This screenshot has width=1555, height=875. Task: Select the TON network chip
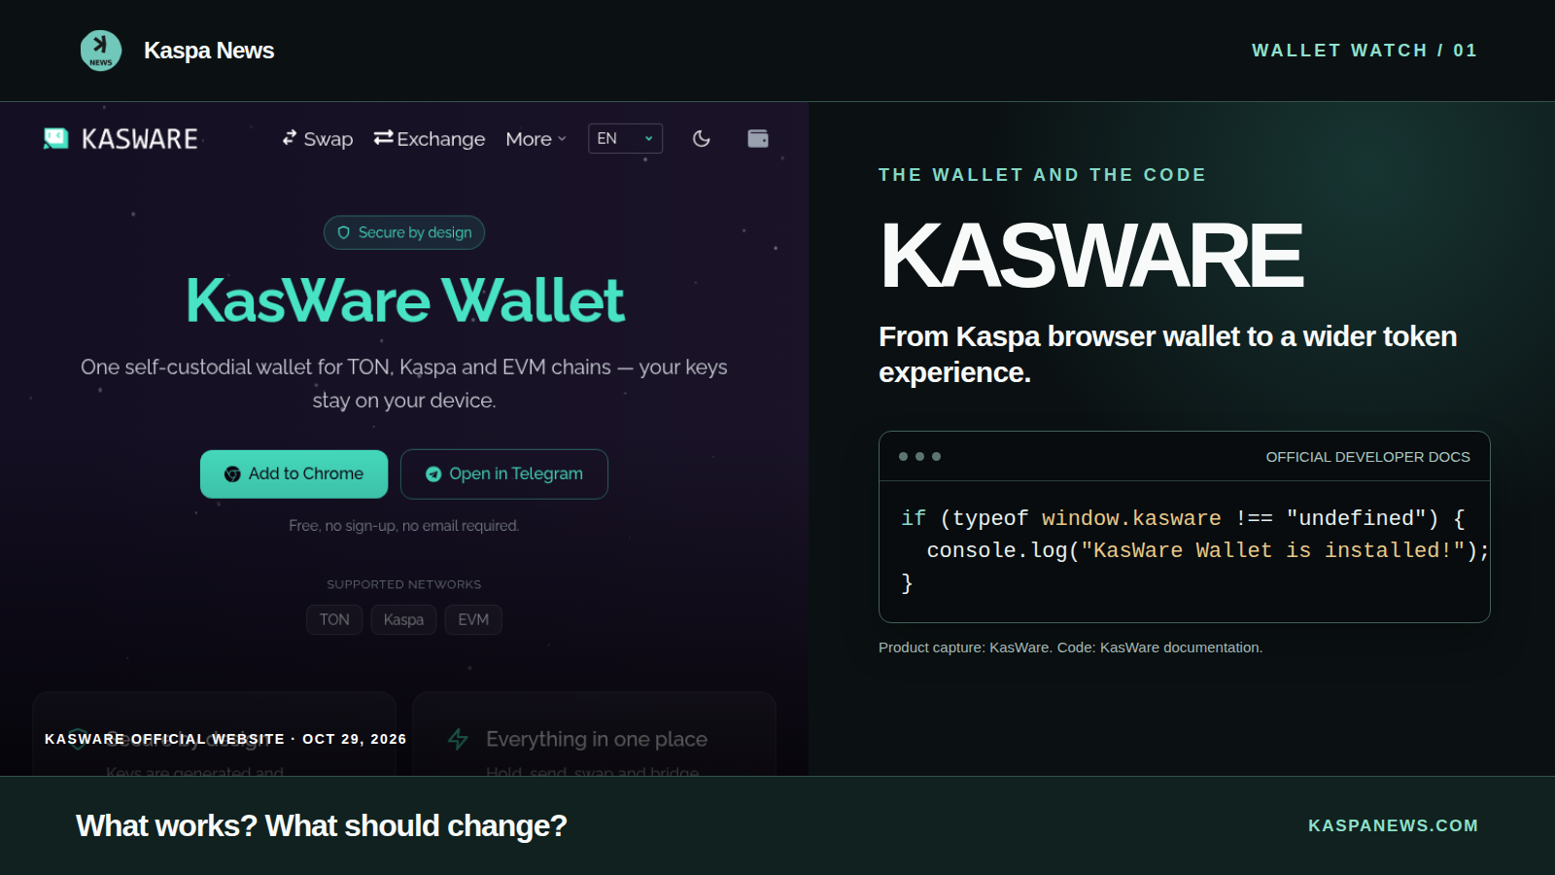pyautogui.click(x=334, y=619)
